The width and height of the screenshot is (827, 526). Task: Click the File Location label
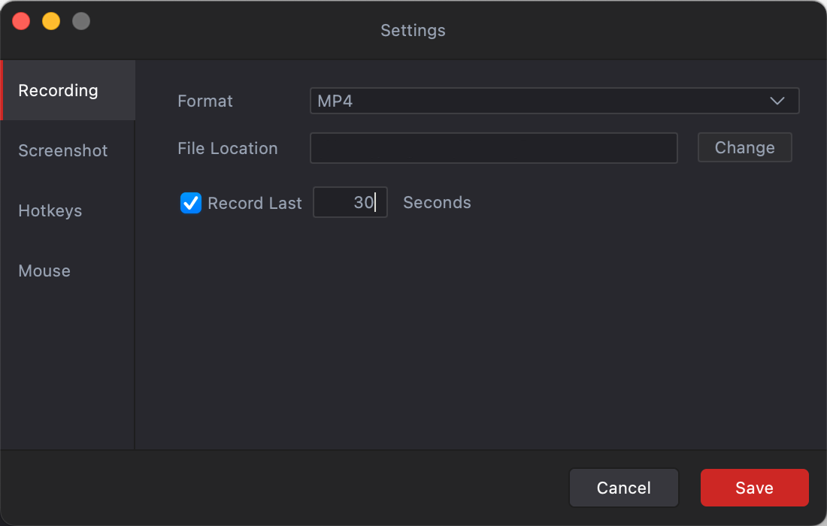228,148
